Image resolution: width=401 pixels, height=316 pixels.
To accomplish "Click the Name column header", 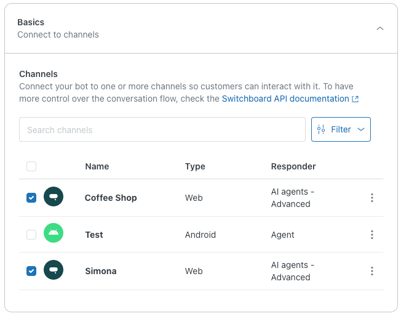I will pyautogui.click(x=97, y=166).
